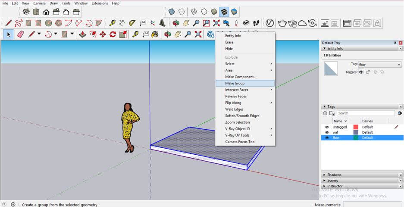Expand the Scenes panel

click(324, 181)
